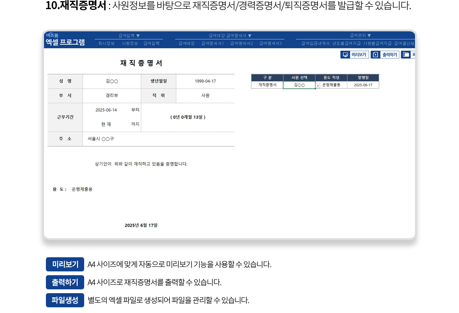Viewport: 459px width, 313px height.
Task: Expand the 급여대장·급여명세서 ▼ menu group
Action: pos(230,35)
